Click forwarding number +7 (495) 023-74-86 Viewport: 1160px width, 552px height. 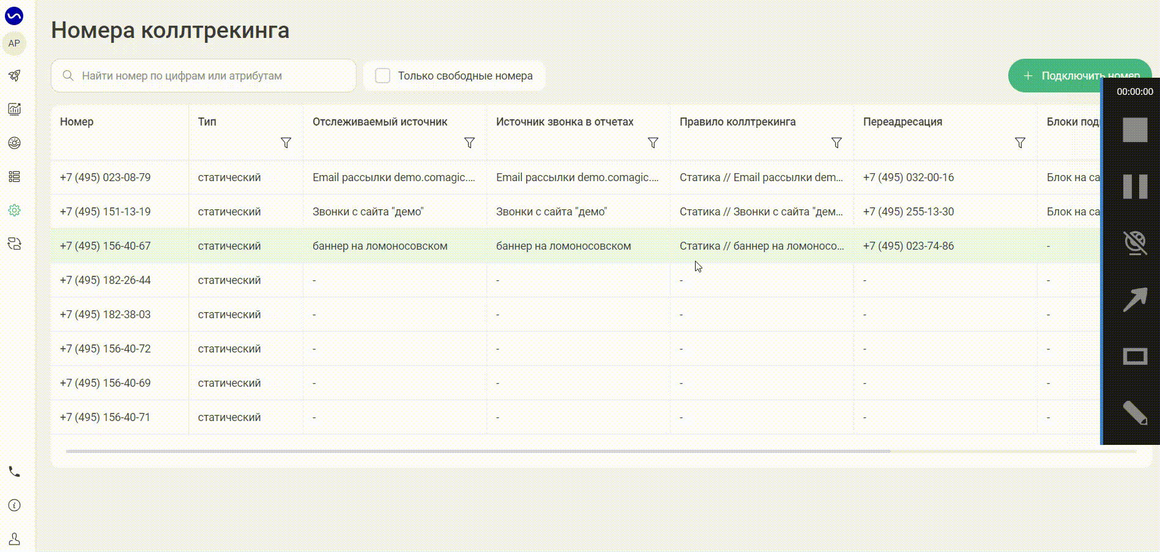(909, 246)
